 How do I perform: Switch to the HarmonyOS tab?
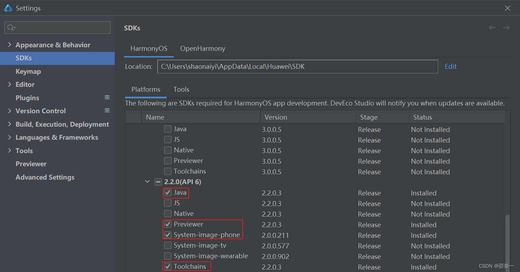tap(149, 49)
